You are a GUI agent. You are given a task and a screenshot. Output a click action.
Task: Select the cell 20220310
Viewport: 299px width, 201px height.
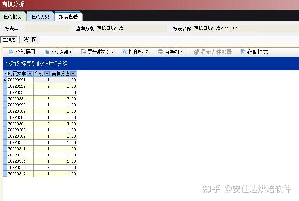click(x=20, y=142)
